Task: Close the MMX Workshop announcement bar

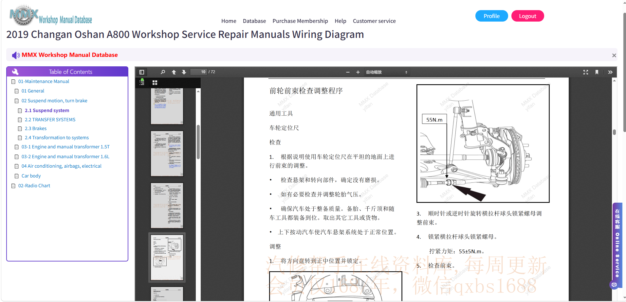Action: [x=614, y=56]
